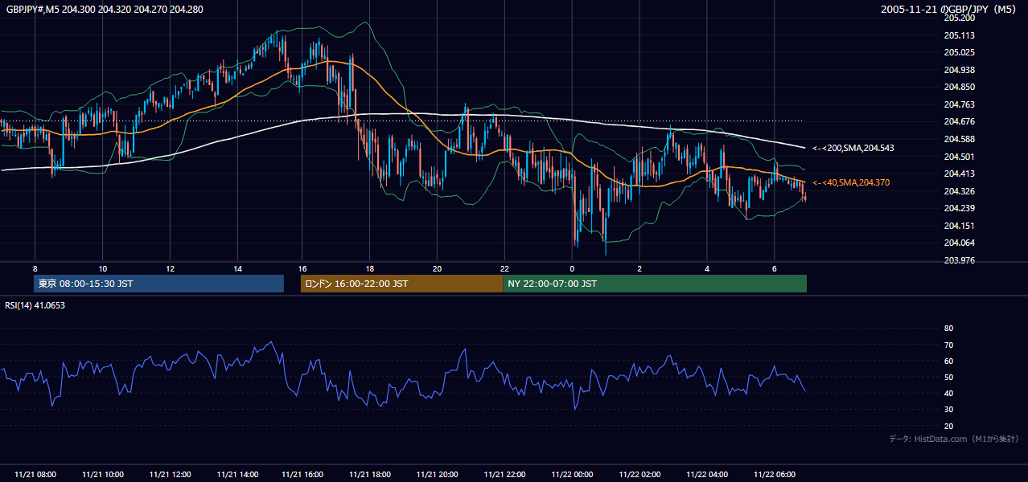The width and height of the screenshot is (1028, 482).
Task: Click the 203.976 price axis label
Action: click(960, 260)
